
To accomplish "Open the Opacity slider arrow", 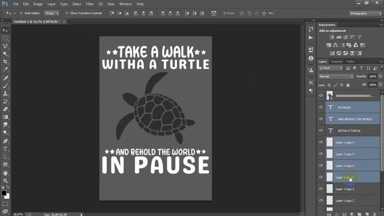I will pos(380,77).
